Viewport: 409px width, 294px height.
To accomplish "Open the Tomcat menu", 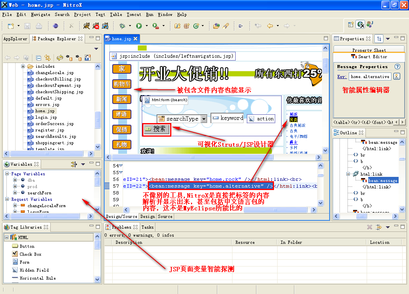I will pyautogui.click(x=134, y=15).
